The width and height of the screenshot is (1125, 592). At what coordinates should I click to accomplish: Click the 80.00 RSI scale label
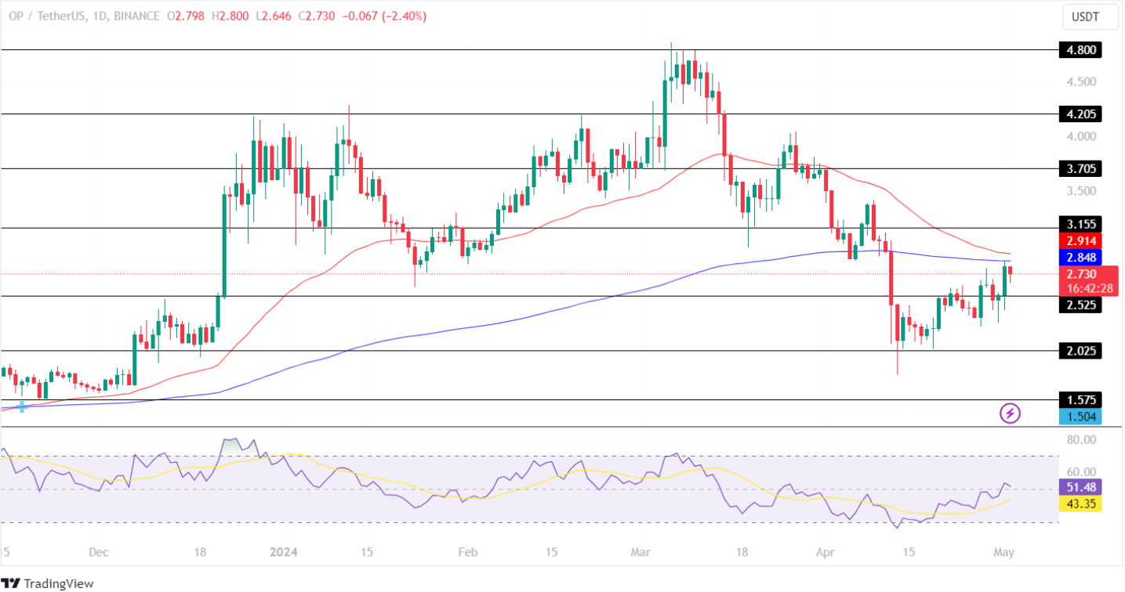pos(1080,440)
